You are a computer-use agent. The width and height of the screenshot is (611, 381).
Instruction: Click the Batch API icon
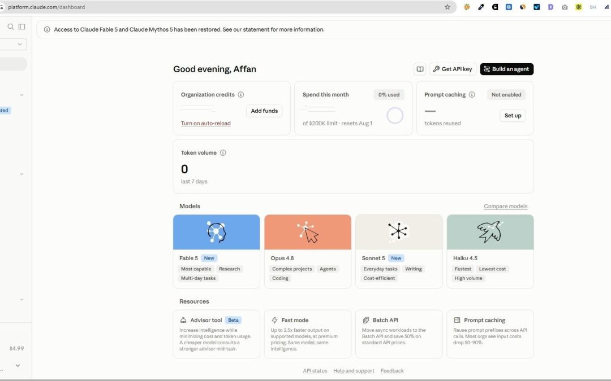click(x=365, y=320)
